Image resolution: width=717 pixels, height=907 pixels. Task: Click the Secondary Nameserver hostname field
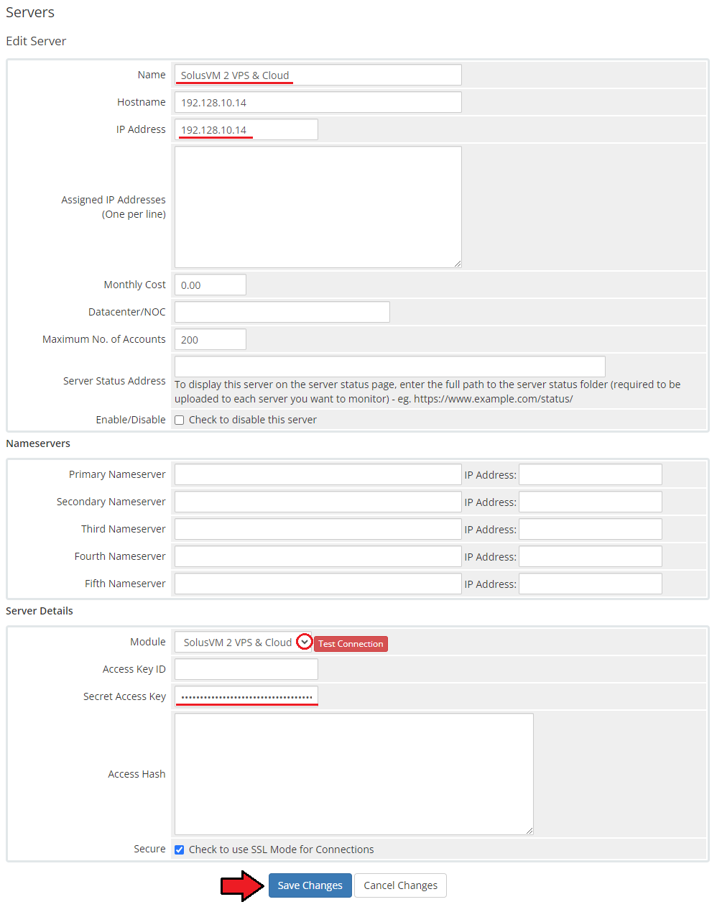click(318, 502)
